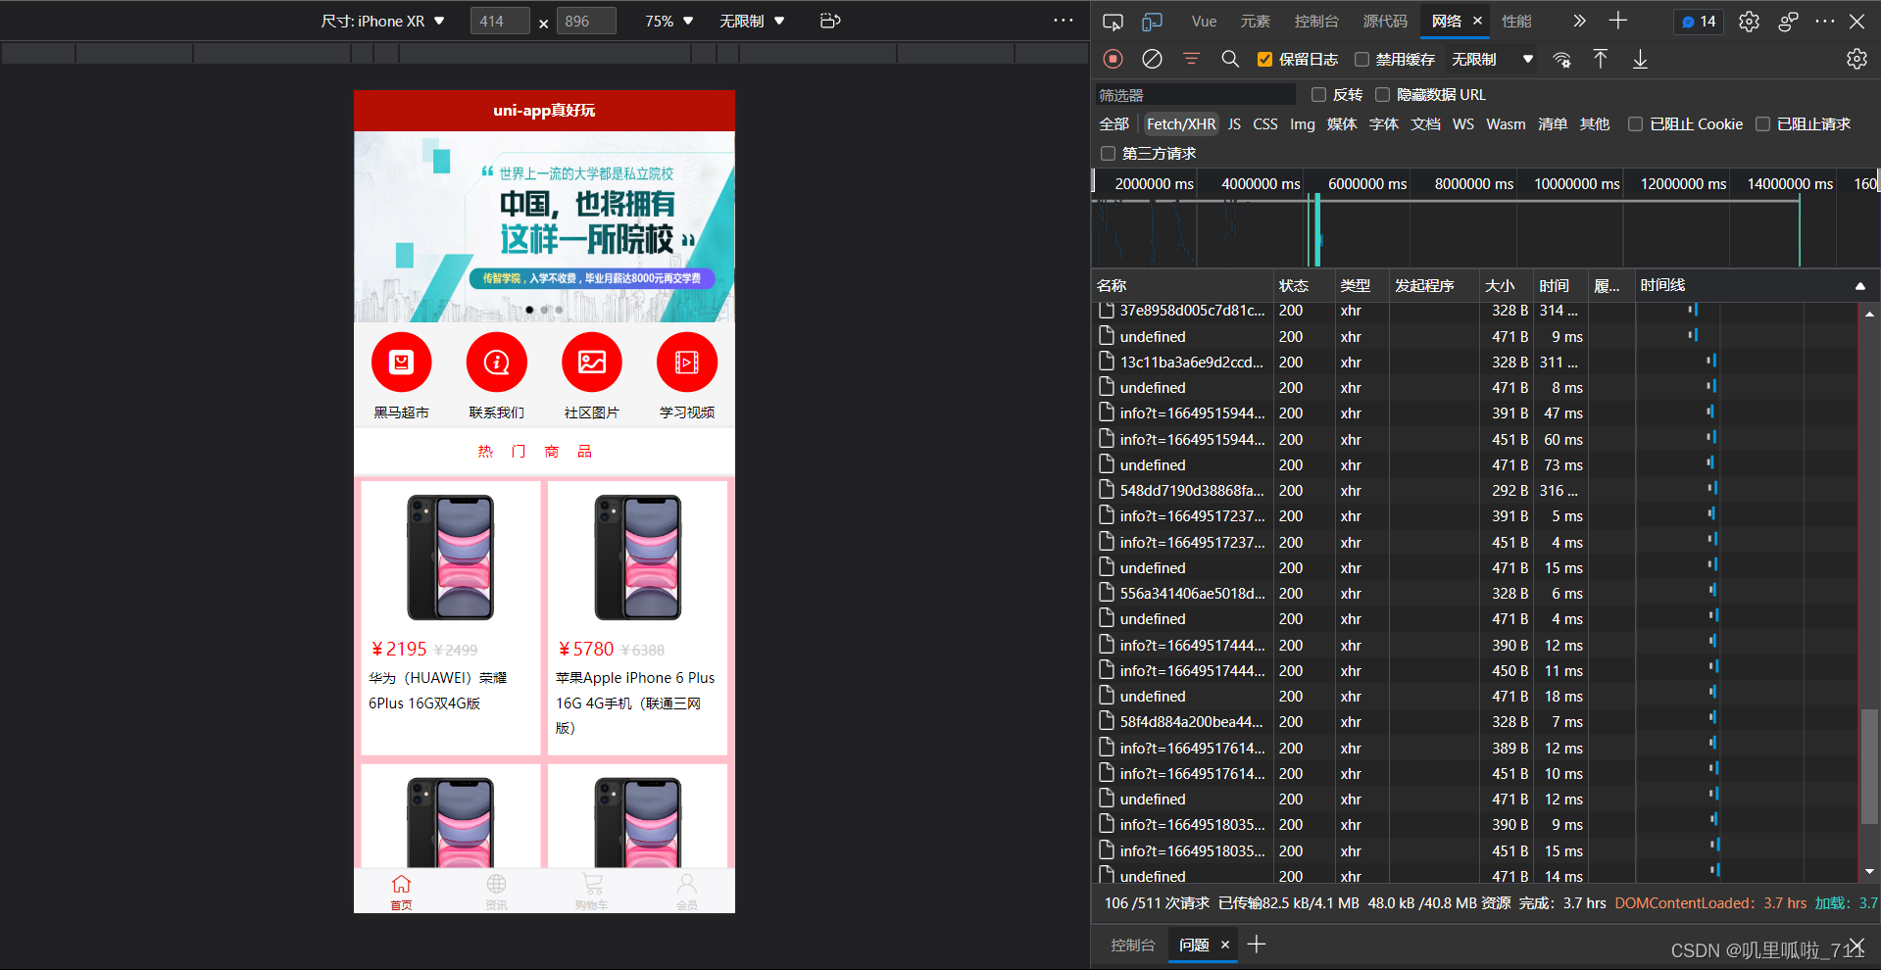Open network panel settings gear
1881x970 pixels.
pos(1856,59)
